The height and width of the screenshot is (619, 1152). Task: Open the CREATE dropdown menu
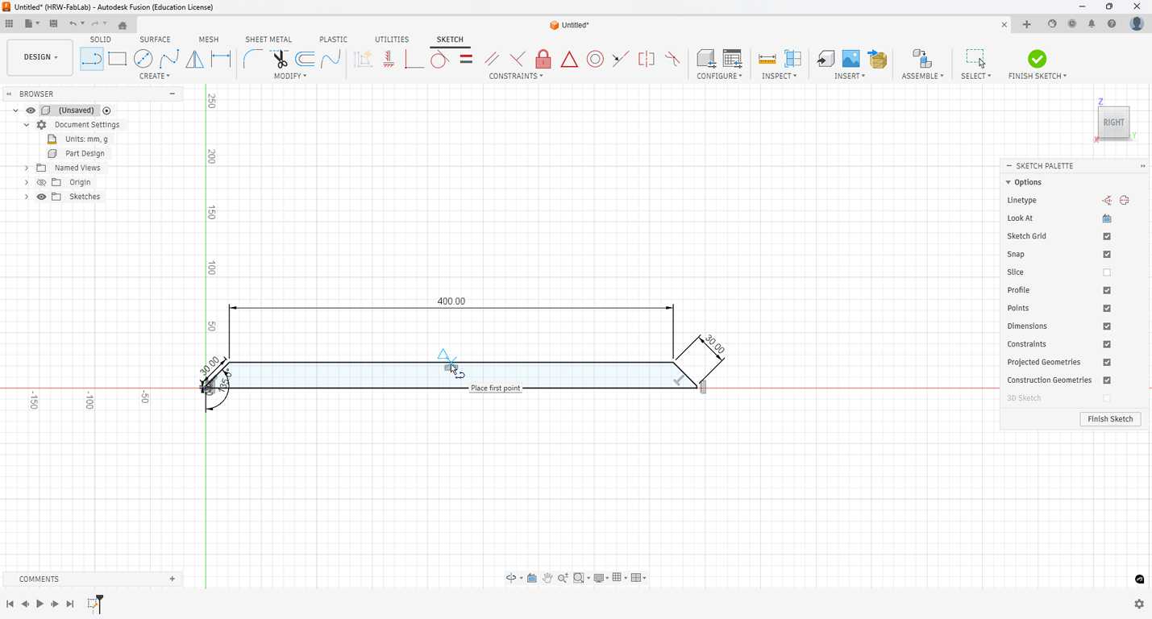point(155,76)
